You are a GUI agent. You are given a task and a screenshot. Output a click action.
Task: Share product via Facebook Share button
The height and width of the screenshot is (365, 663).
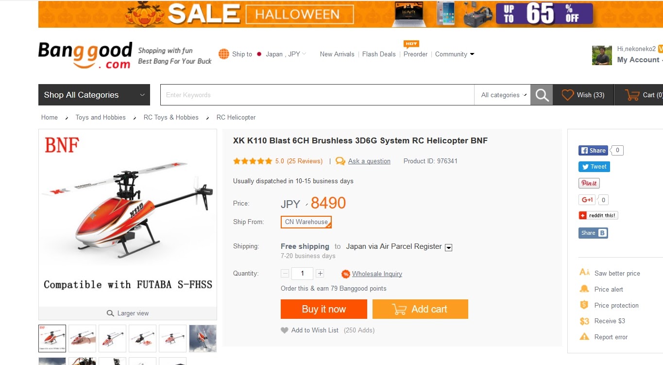pyautogui.click(x=593, y=150)
